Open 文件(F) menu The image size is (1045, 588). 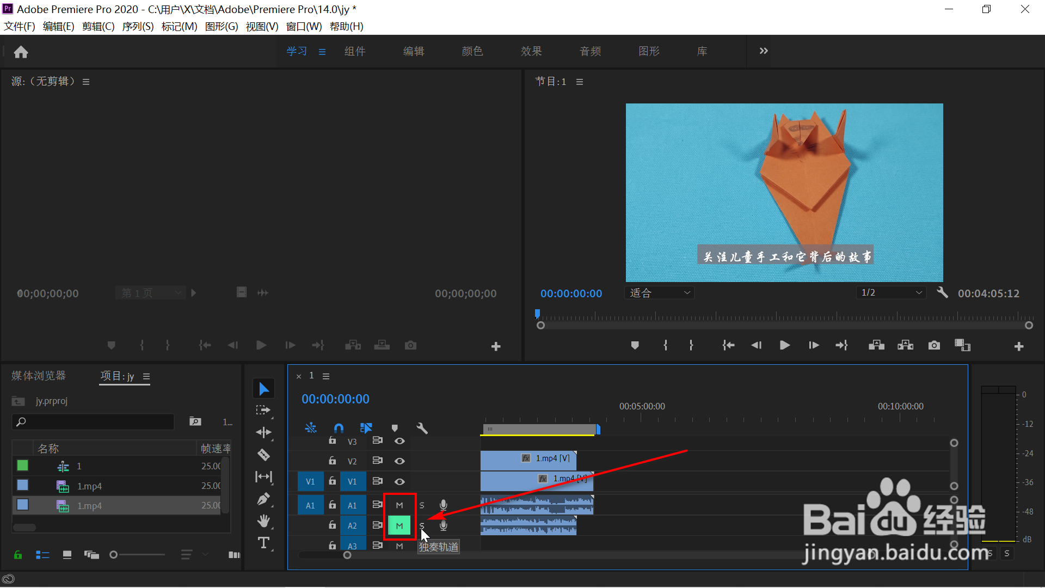click(x=20, y=27)
